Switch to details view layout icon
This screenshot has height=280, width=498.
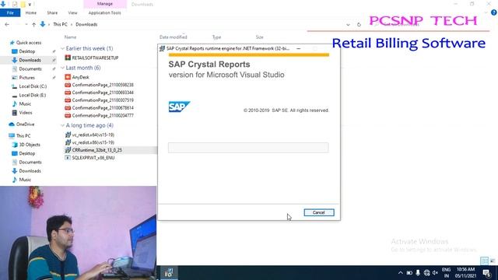click(x=484, y=261)
